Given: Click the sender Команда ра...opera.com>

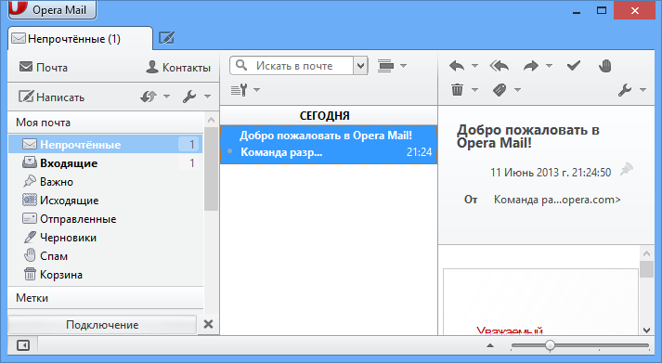Looking at the screenshot, I should click(557, 200).
